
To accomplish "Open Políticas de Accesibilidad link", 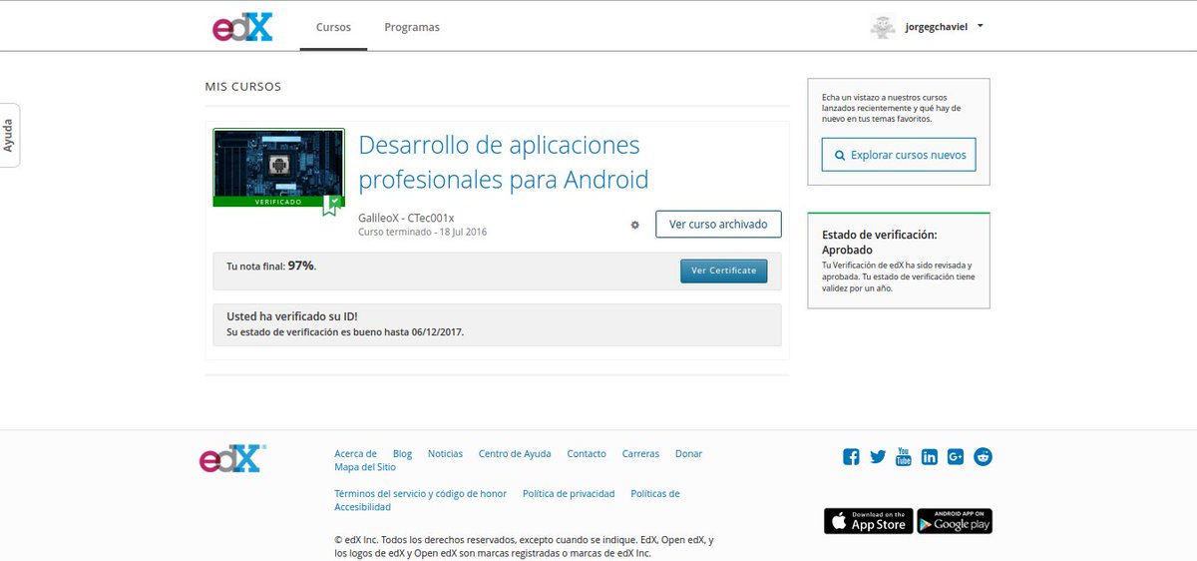I will pyautogui.click(x=507, y=500).
